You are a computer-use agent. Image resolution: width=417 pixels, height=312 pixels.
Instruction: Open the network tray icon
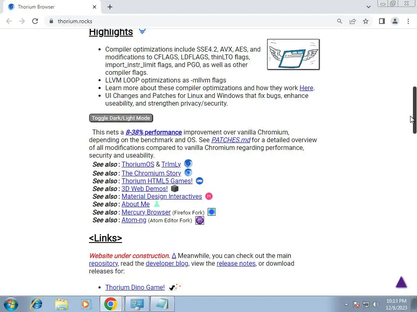[x=366, y=304]
